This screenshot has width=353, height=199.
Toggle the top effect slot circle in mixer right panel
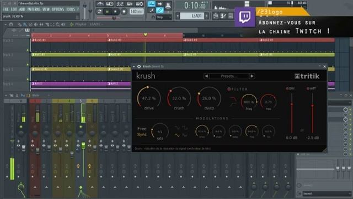(x=345, y=109)
